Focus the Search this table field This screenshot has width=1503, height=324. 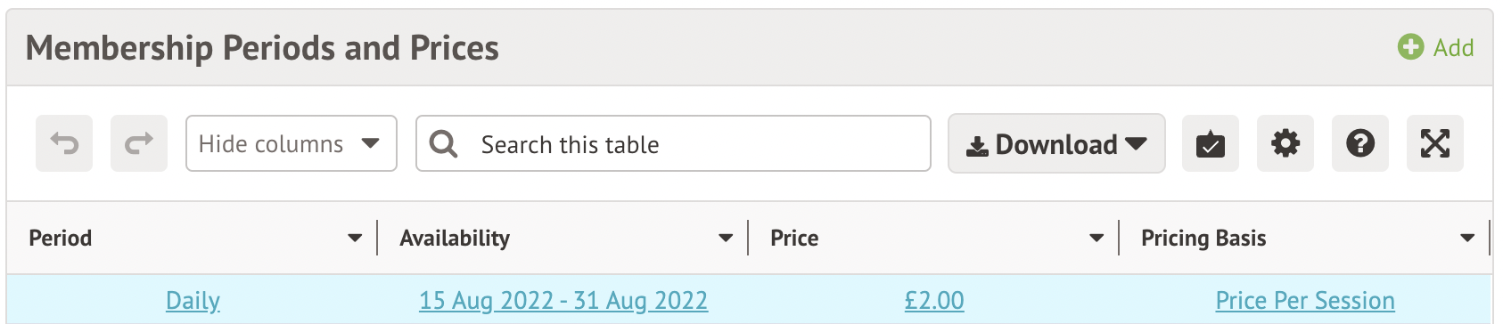click(673, 143)
